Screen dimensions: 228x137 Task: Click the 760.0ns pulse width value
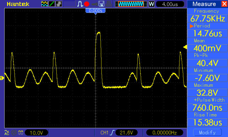click(207, 108)
